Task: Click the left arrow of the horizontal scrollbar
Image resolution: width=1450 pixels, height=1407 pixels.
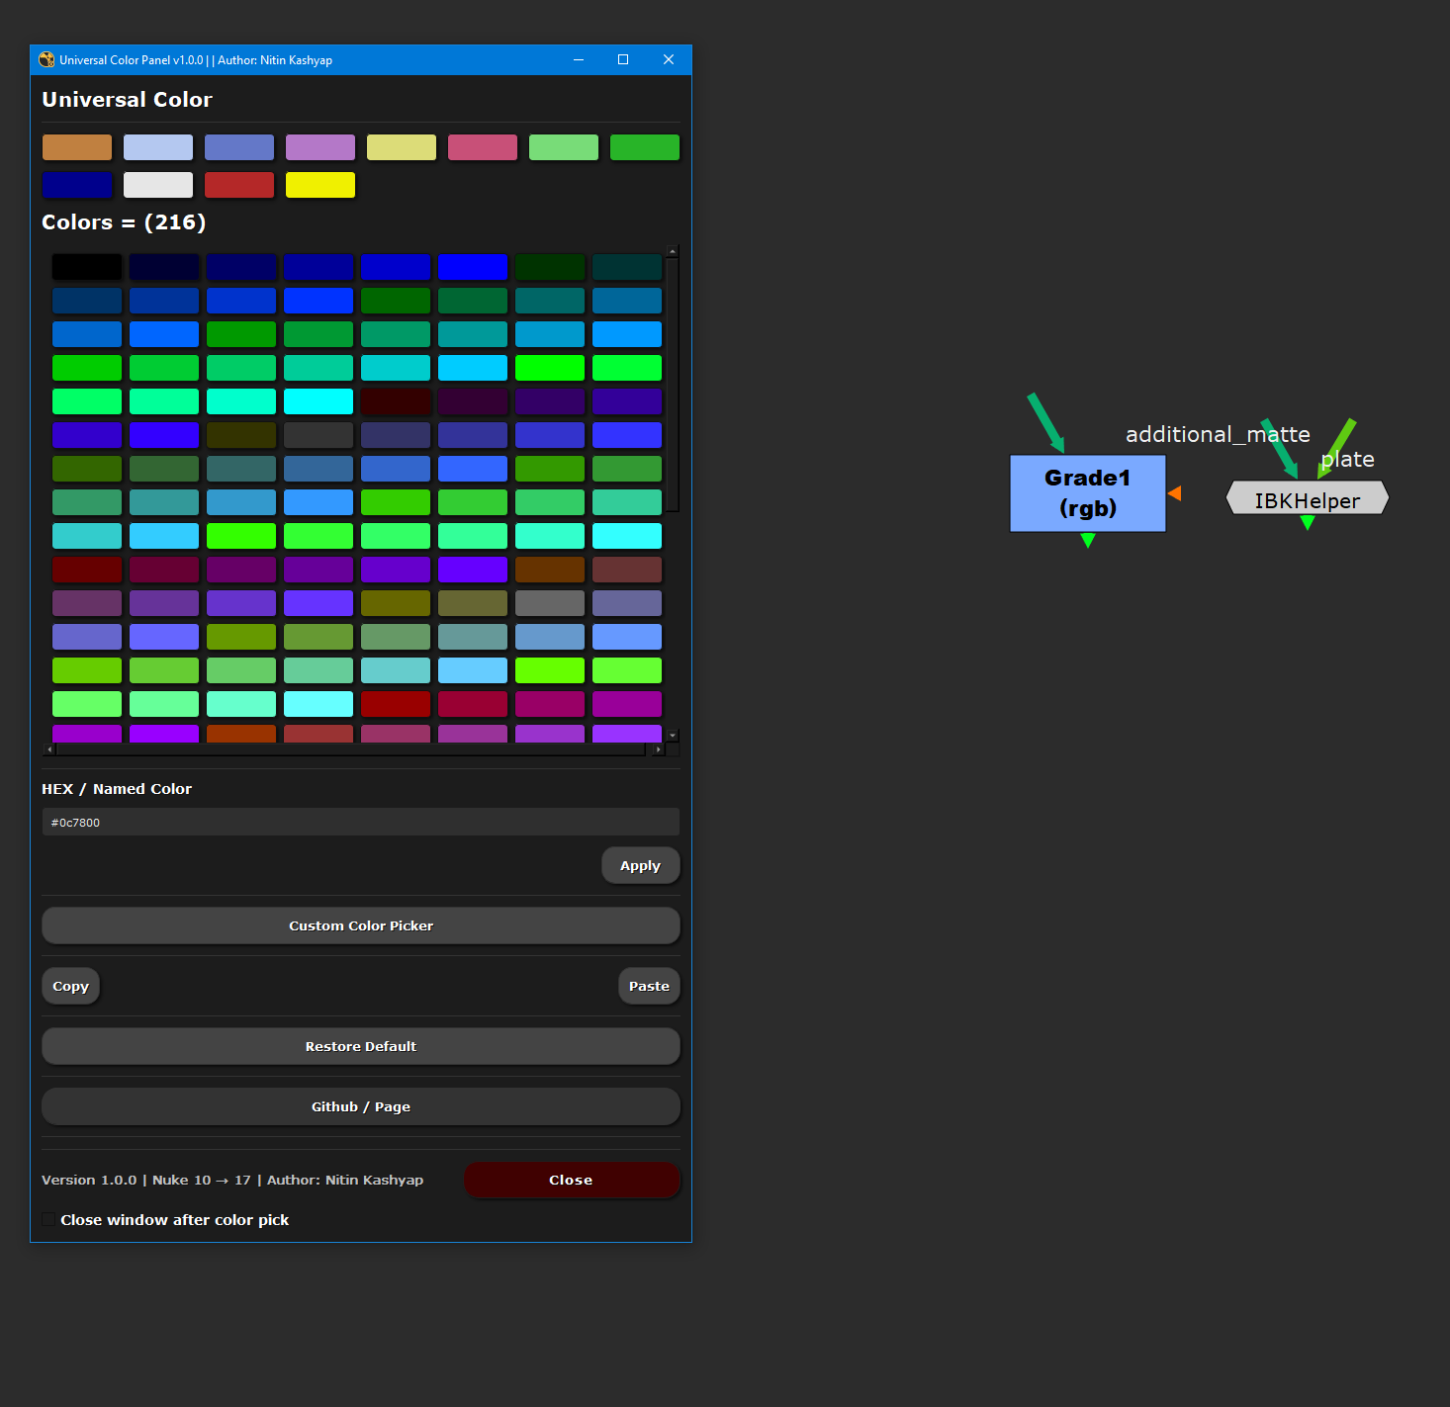Action: pos(48,749)
